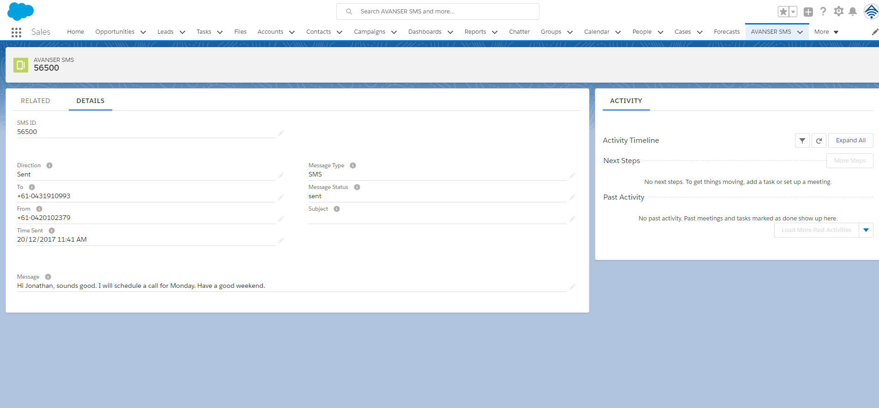Click the Search AVANSER SMS input field
Screen dimensions: 879x408
coord(438,12)
